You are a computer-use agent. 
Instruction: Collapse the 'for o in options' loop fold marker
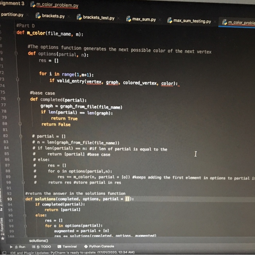point(25,226)
